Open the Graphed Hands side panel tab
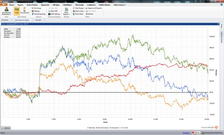Viewport: 224px width, 135px height. pyautogui.click(x=222, y=37)
